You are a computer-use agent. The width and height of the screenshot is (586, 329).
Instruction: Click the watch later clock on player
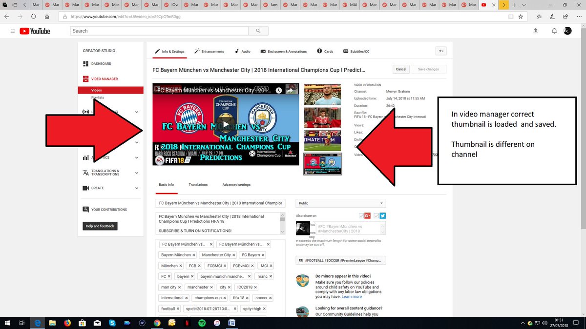click(278, 90)
